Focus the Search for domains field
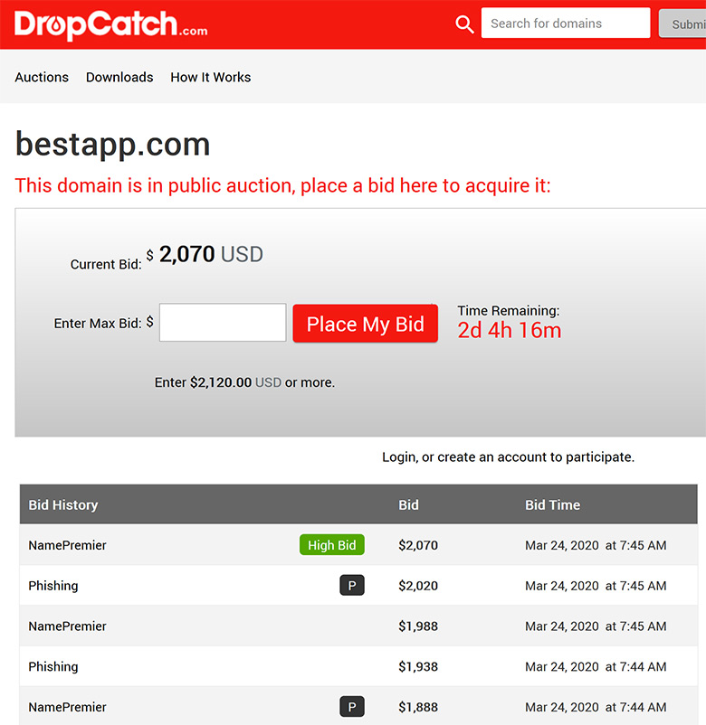 (566, 24)
